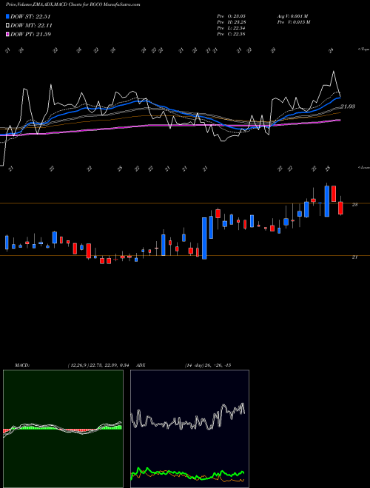370x488 pixels.
Task: Click the 21.03 price label near EMA lines
Action: (x=348, y=106)
